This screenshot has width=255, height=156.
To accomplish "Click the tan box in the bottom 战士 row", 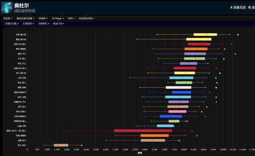I will pyautogui.click(x=61, y=145).
